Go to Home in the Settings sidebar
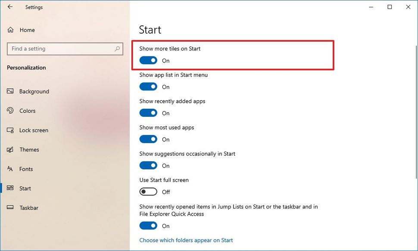The width and height of the screenshot is (418, 251). tap(26, 30)
